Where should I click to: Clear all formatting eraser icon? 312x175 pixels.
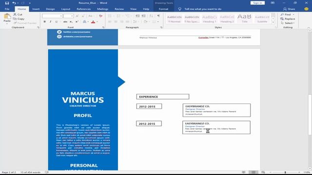point(101,16)
